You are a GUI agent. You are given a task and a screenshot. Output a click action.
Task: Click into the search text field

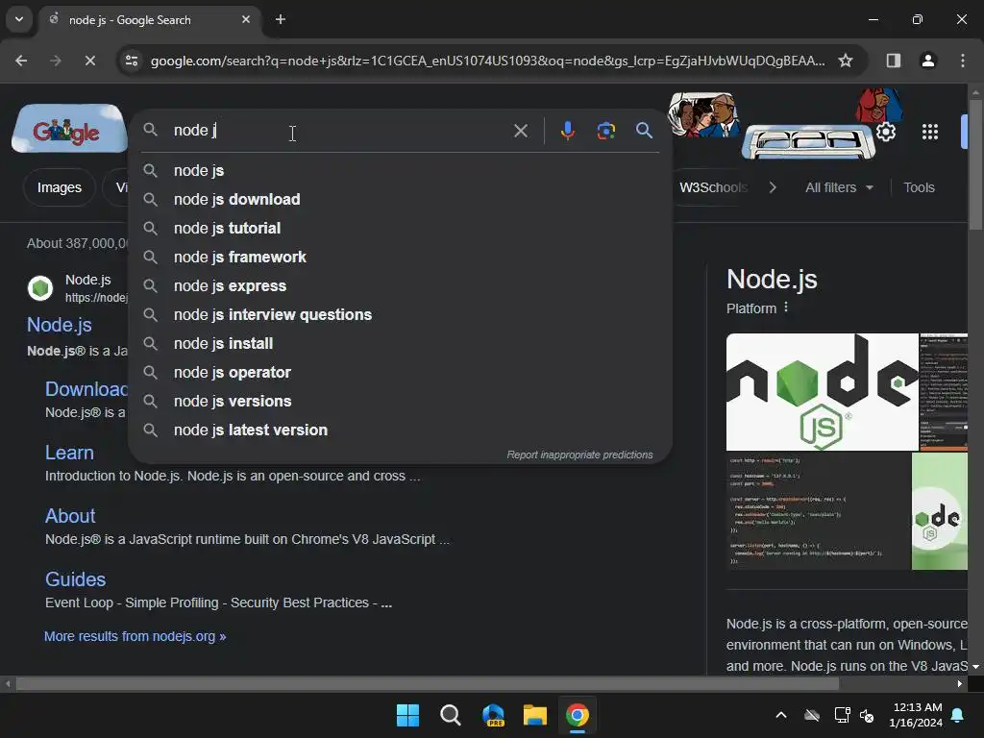click(339, 131)
